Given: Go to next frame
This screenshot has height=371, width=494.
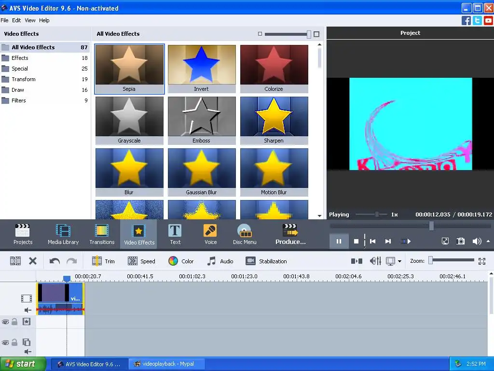Looking at the screenshot, I should tap(388, 242).
